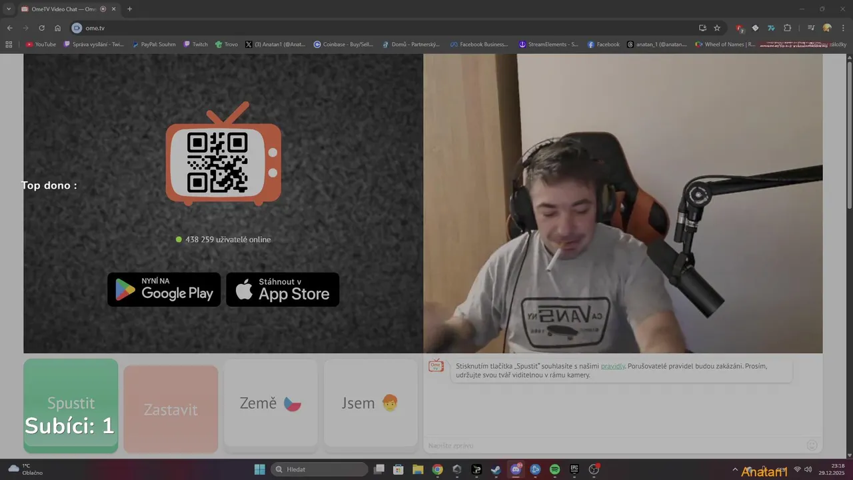This screenshot has width=853, height=480.
Task: Stop the chat with the Zastavit button
Action: pyautogui.click(x=171, y=409)
